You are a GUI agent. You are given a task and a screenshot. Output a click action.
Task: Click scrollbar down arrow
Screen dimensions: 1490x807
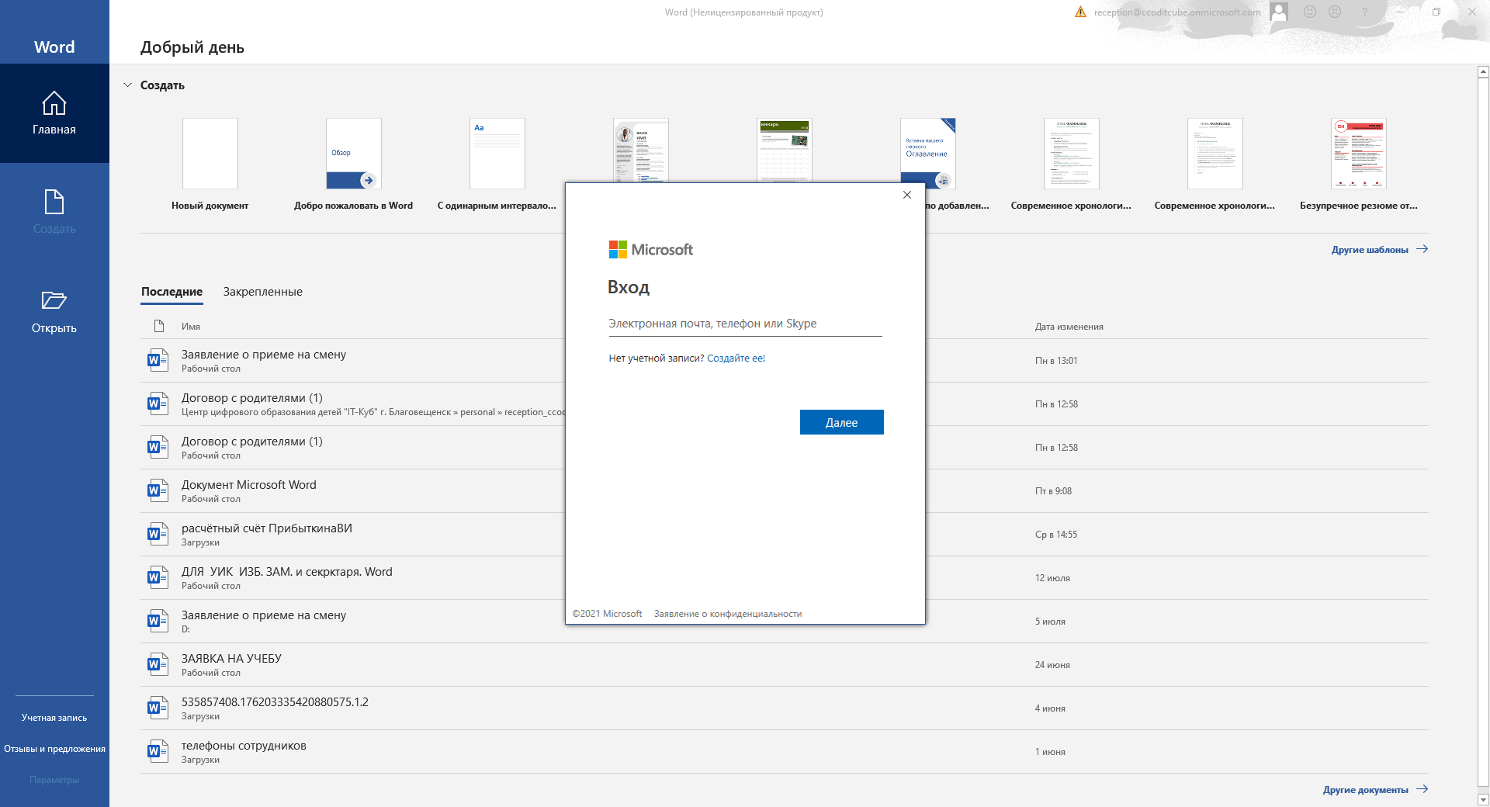tap(1483, 799)
